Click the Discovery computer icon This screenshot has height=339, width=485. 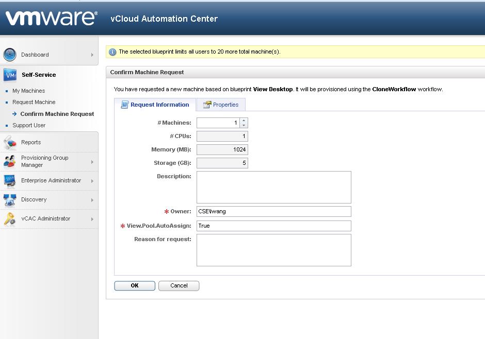[x=9, y=200]
